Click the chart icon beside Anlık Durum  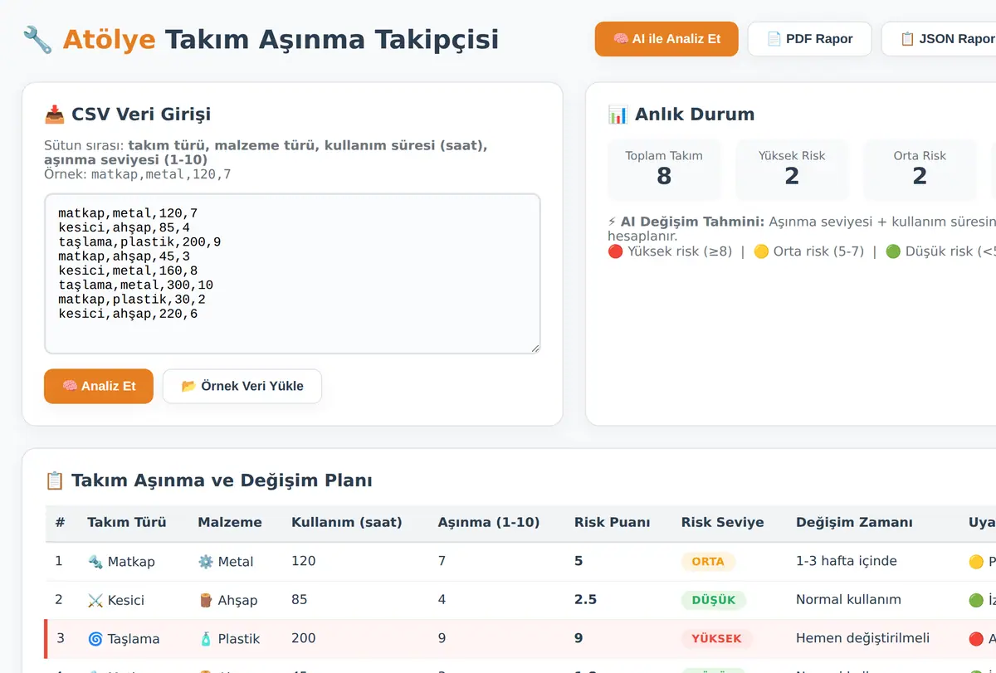[x=618, y=115]
